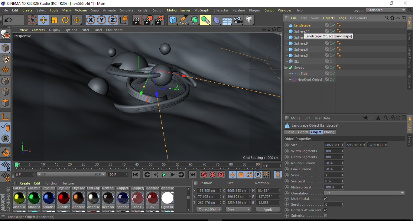Open the Object (Rel) dropdown

[209, 209]
